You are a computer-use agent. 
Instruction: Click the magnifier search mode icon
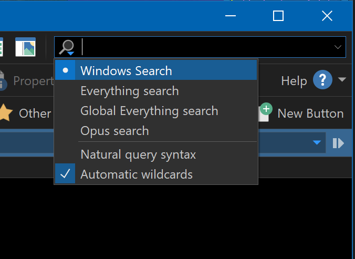[67, 47]
